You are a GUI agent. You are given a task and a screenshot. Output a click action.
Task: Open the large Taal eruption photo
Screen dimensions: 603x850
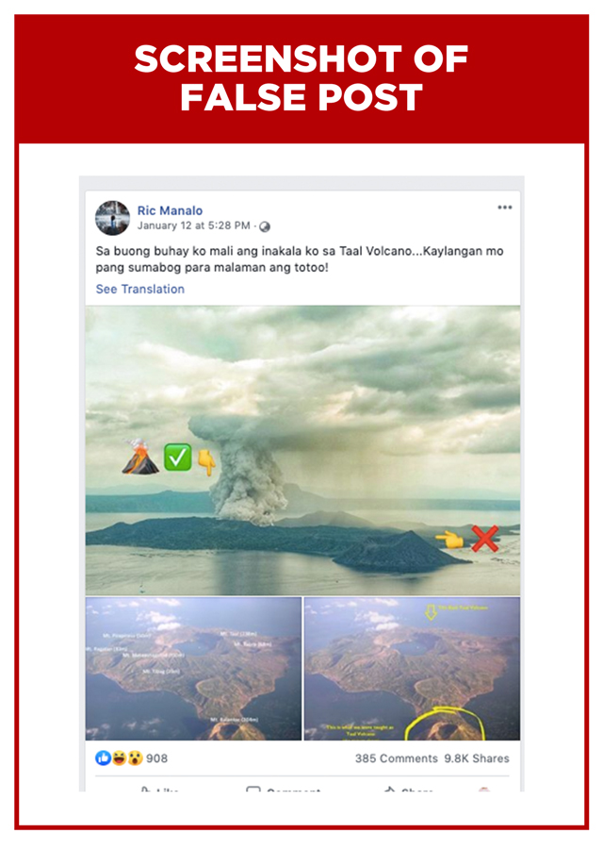click(x=302, y=451)
